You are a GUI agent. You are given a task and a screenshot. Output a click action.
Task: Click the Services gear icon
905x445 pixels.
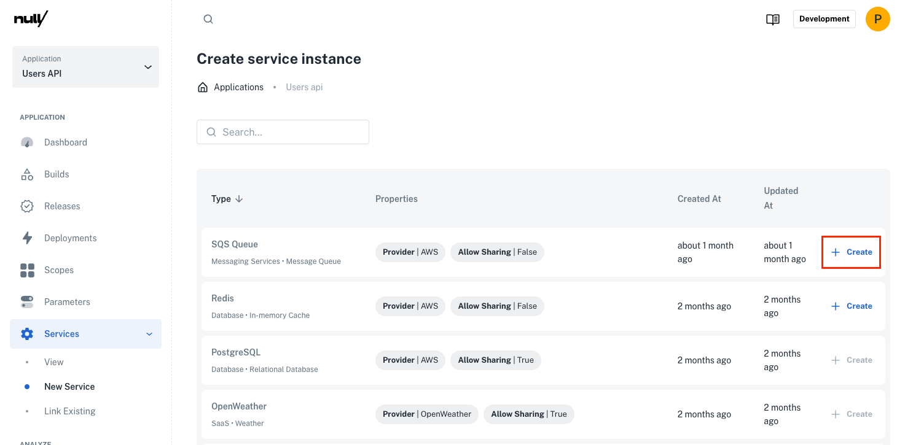[x=27, y=334]
